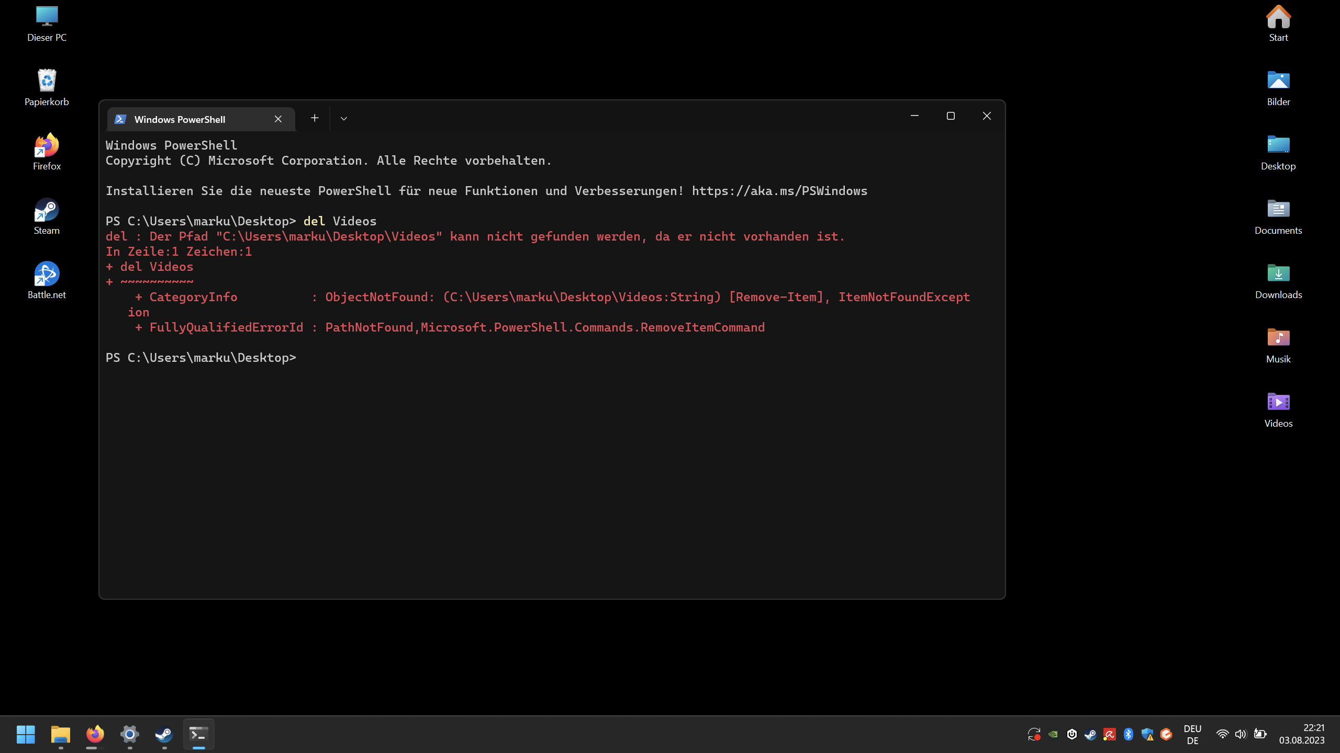Screen dimensions: 1340x753
Task: Open the new tab profile dropdown
Action: 344,119
